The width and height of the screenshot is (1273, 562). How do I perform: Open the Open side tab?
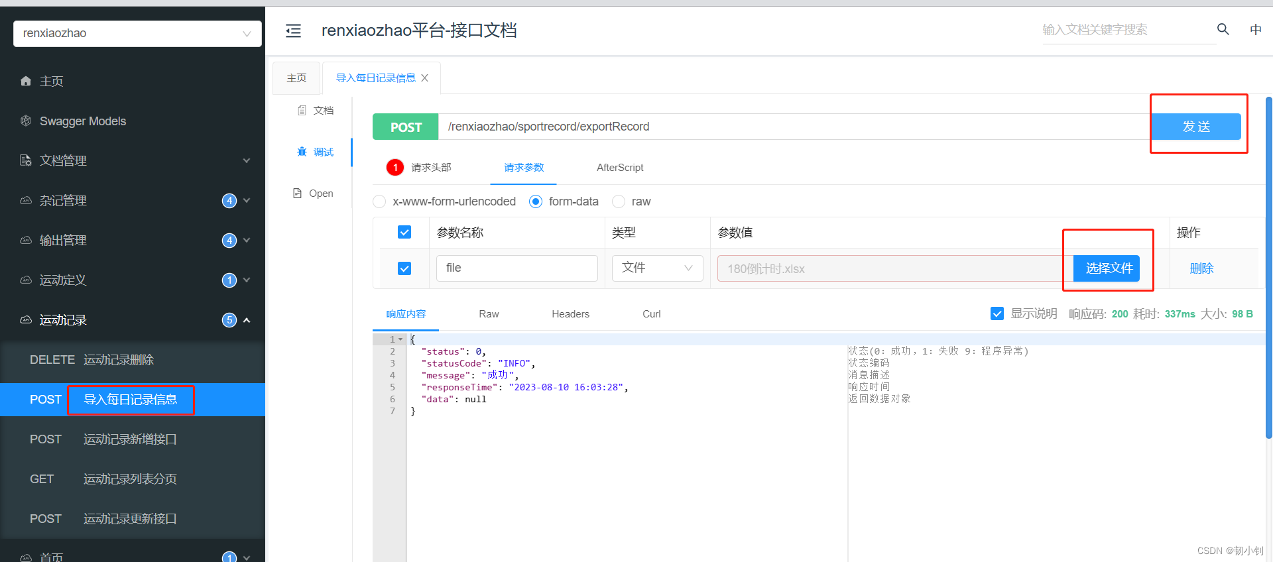pyautogui.click(x=313, y=194)
